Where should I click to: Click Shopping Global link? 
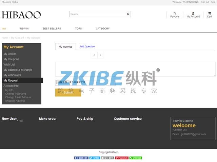[x=10, y=2]
